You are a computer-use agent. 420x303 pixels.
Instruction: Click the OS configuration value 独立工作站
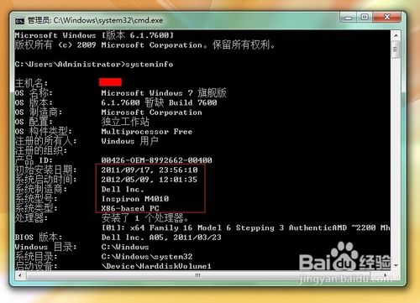[125, 122]
